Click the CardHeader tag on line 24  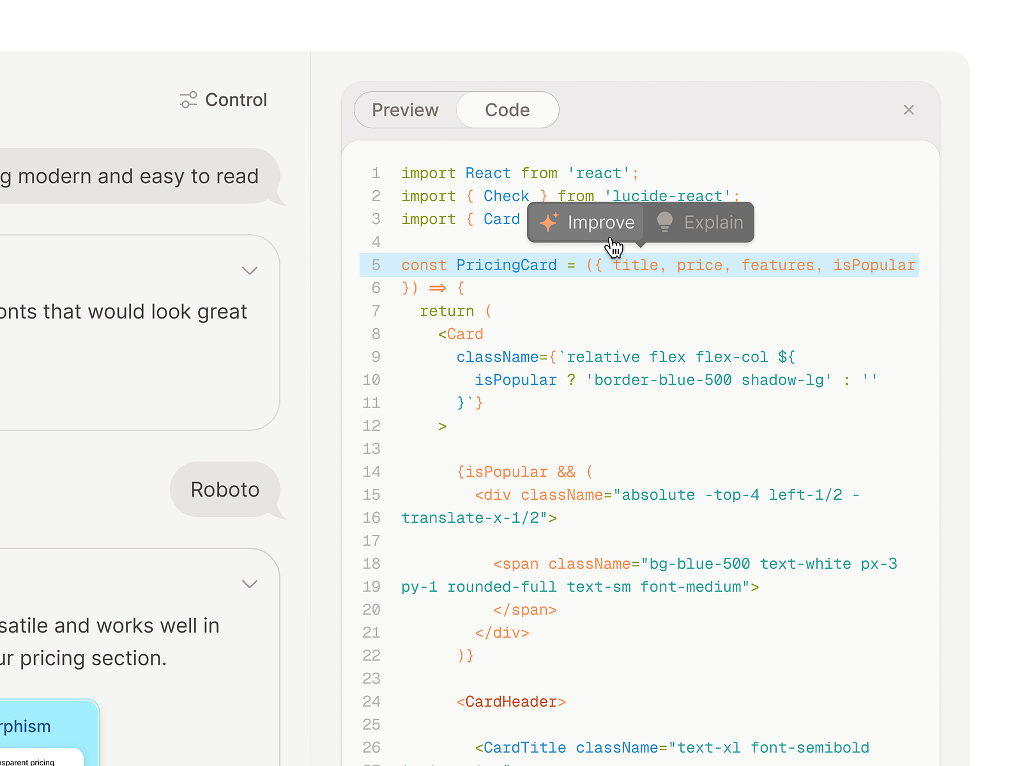pyautogui.click(x=511, y=702)
